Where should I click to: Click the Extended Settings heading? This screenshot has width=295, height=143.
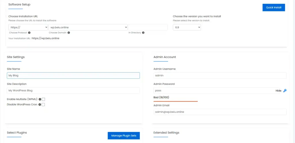click(166, 132)
